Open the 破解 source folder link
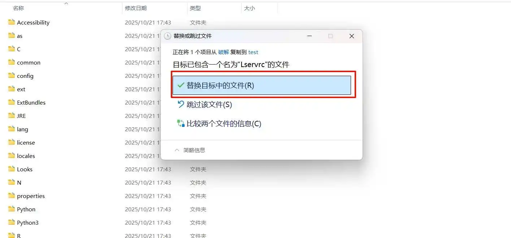This screenshot has height=238, width=511. 224,52
